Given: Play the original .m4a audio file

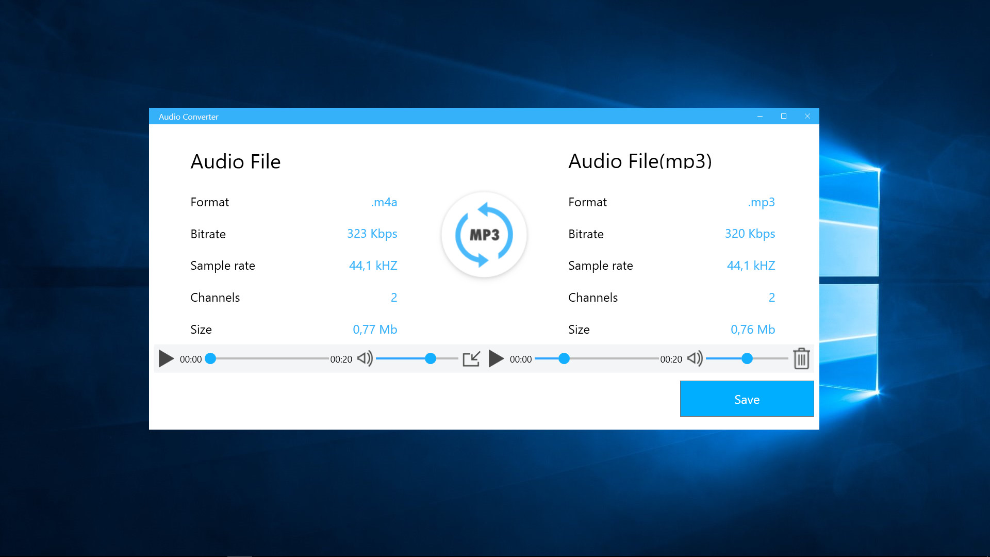Looking at the screenshot, I should (166, 359).
